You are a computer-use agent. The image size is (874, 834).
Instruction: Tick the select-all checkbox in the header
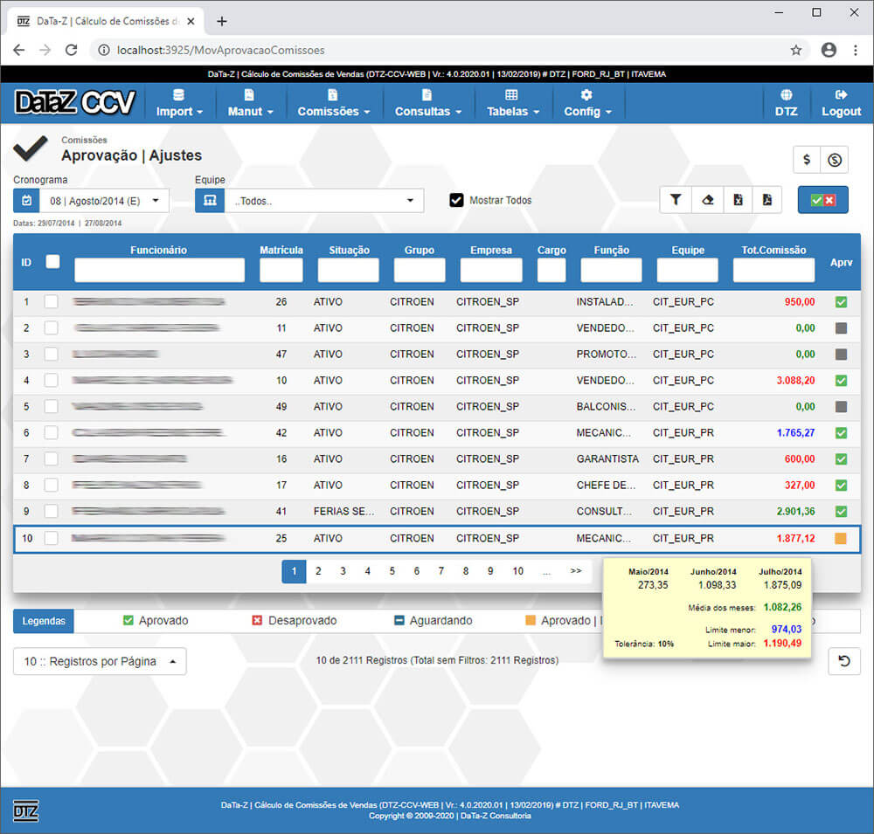(52, 261)
